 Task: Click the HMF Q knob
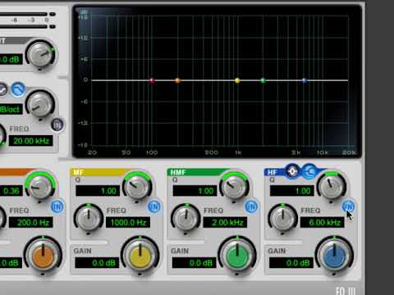234,187
